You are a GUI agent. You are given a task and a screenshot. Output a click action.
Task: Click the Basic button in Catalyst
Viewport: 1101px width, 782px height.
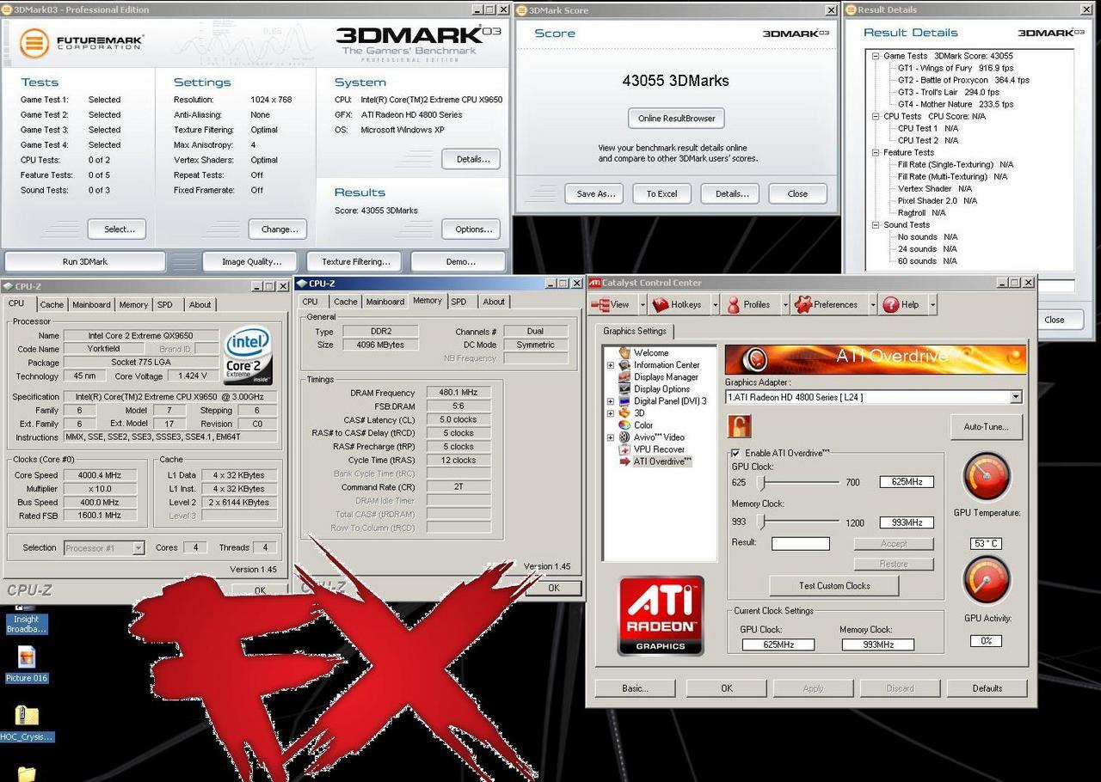pos(635,688)
